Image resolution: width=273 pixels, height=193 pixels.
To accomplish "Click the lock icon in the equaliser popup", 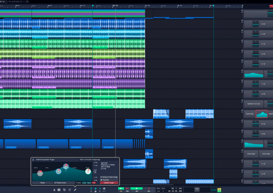I will (x=33, y=159).
